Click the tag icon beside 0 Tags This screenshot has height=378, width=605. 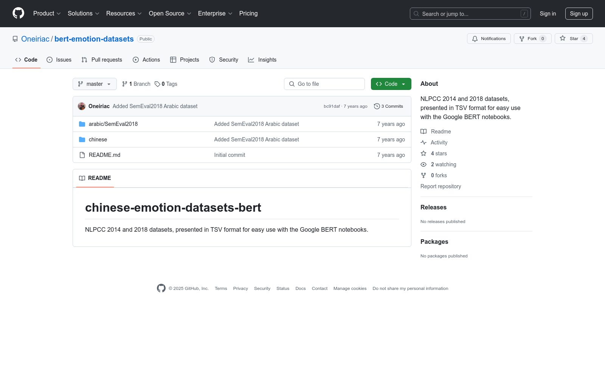coord(157,84)
